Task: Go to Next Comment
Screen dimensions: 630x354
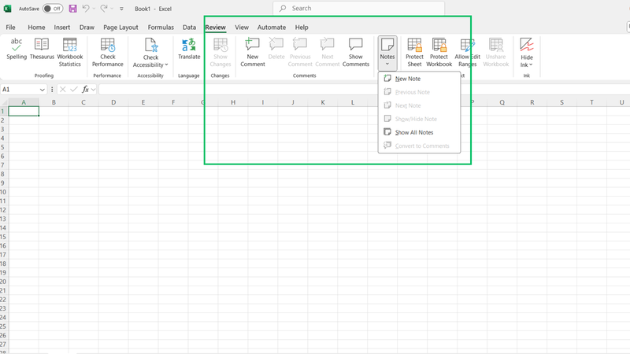Action: click(328, 53)
